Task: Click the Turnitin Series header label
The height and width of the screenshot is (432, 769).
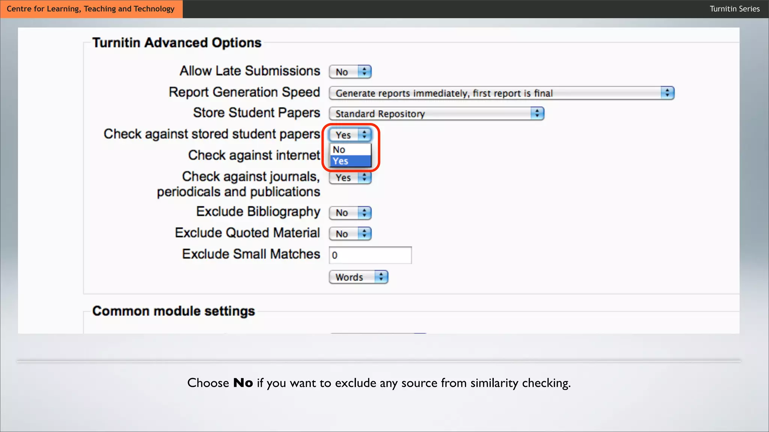Action: pyautogui.click(x=734, y=9)
